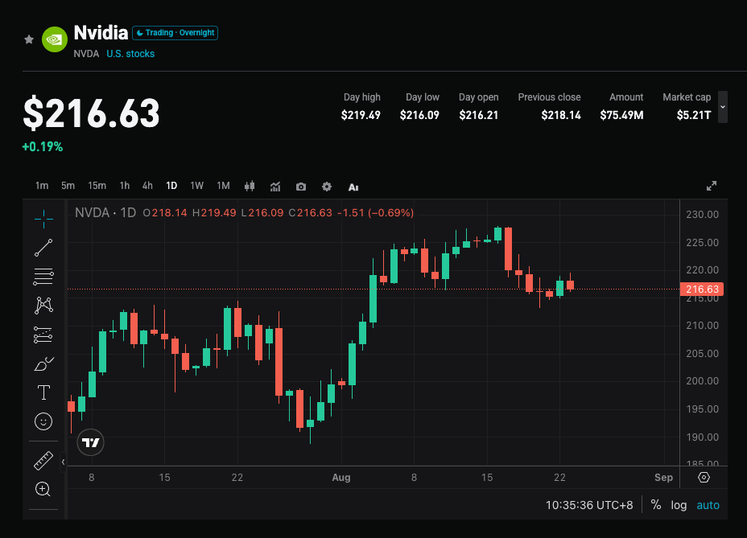
Task: Select the crosshair cursor tool
Action: pyautogui.click(x=43, y=219)
